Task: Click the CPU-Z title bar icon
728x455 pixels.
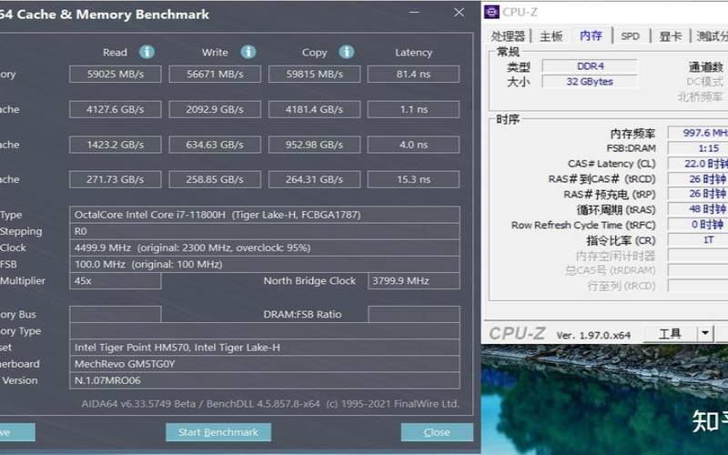Action: coord(491,12)
